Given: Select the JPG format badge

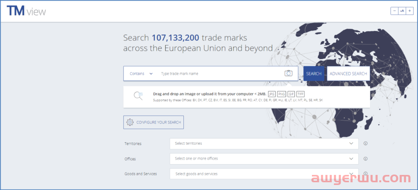Looking at the screenshot, I should 272,94.
